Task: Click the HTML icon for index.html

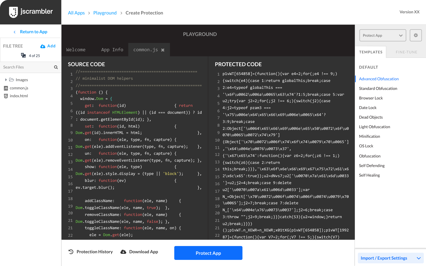Action: [6, 96]
